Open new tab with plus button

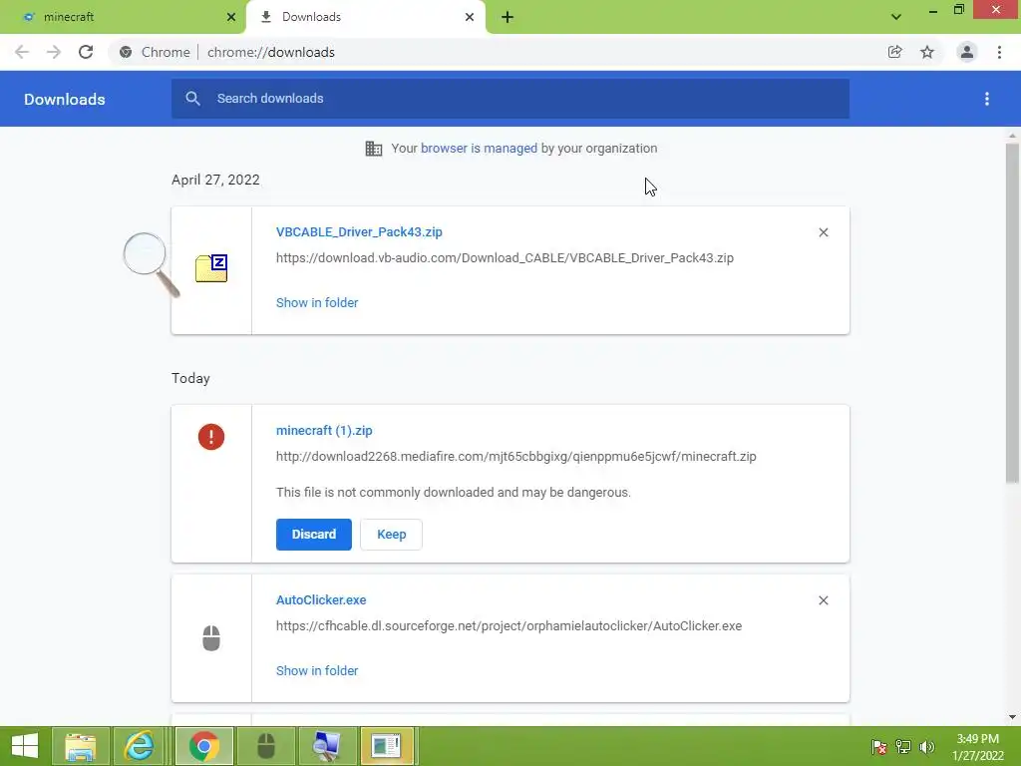(508, 17)
